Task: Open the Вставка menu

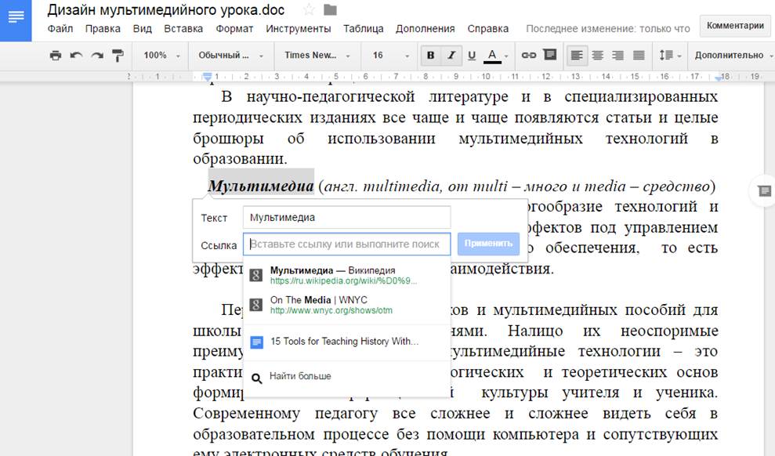Action: pos(183,29)
